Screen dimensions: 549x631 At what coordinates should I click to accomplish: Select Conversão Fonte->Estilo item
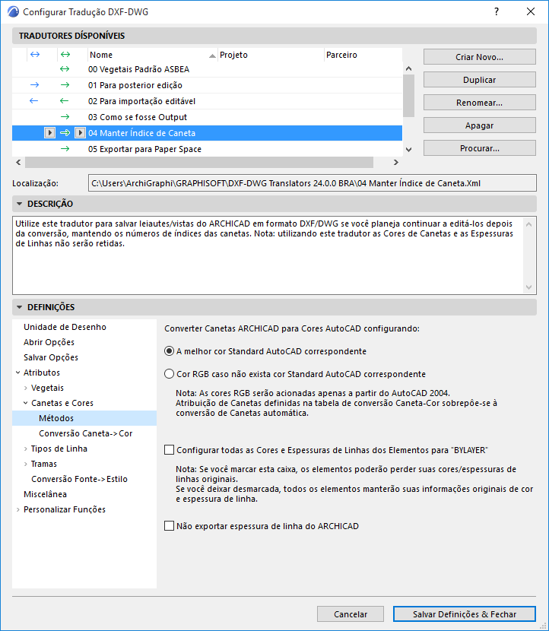79,479
